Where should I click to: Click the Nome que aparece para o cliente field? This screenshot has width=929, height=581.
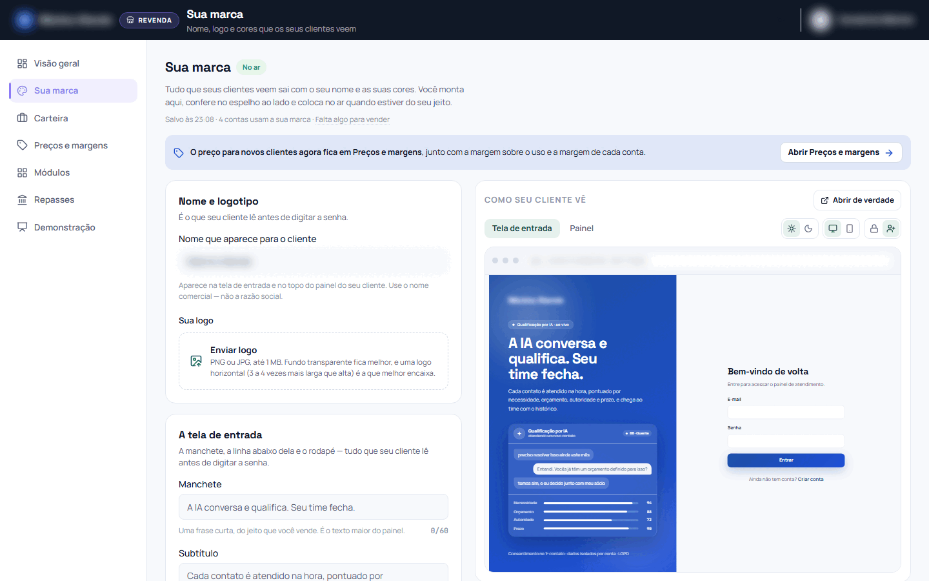pos(314,261)
